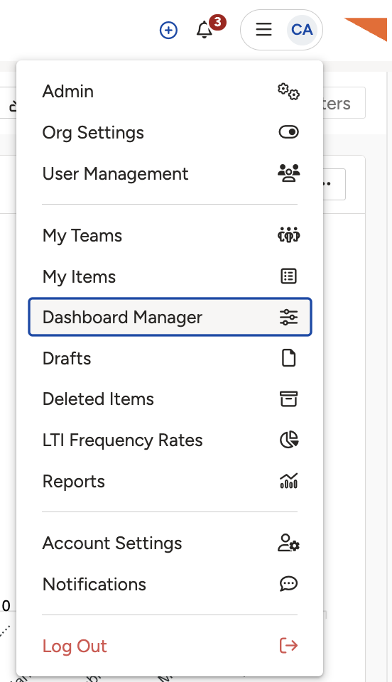Click the partially hidden ellipsis button behind menu
Image resolution: width=392 pixels, height=682 pixels.
(334, 184)
